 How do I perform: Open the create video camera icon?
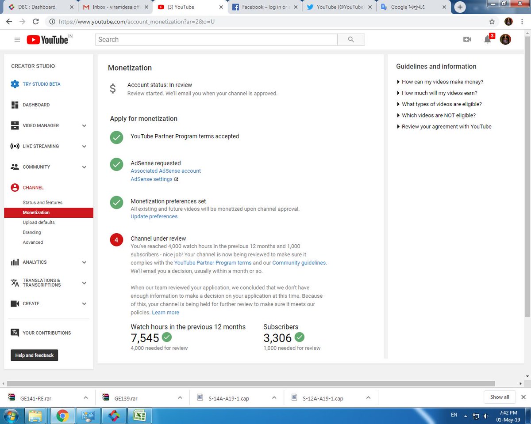point(467,40)
